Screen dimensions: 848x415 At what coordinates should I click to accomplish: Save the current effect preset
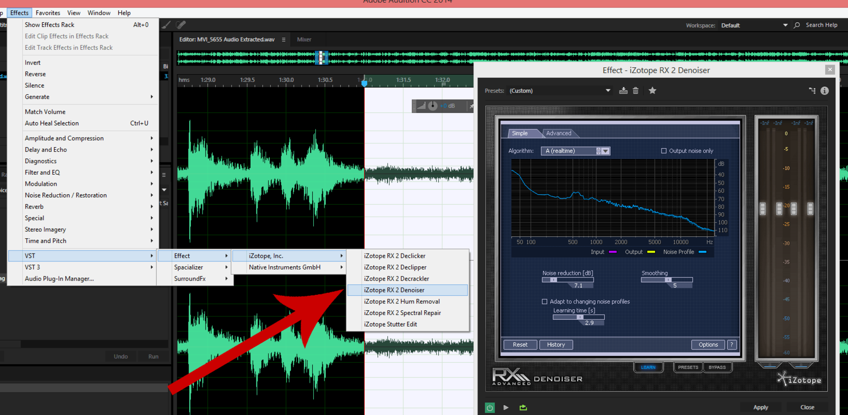coord(623,91)
